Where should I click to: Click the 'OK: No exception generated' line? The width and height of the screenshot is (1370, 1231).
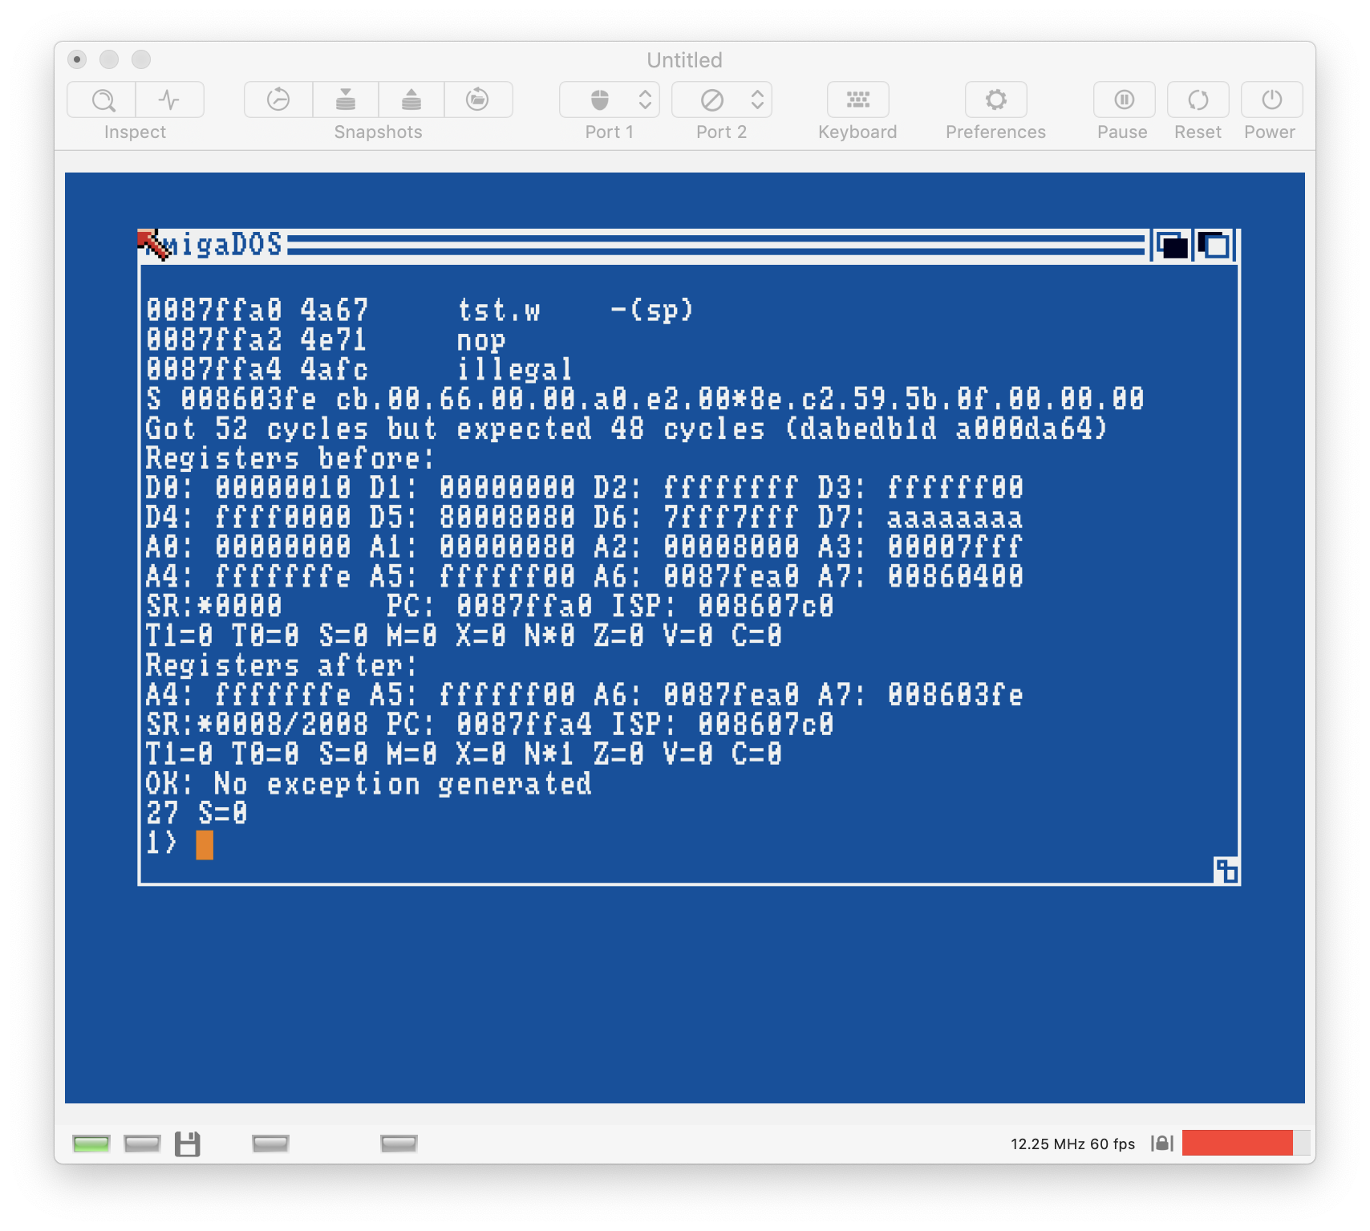[x=369, y=784]
